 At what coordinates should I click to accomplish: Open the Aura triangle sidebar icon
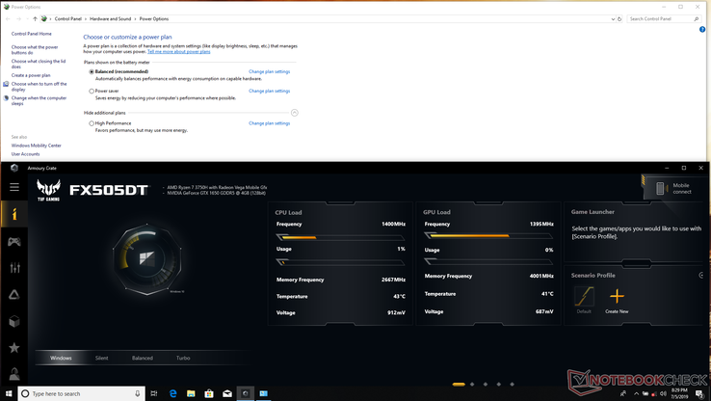pos(14,295)
